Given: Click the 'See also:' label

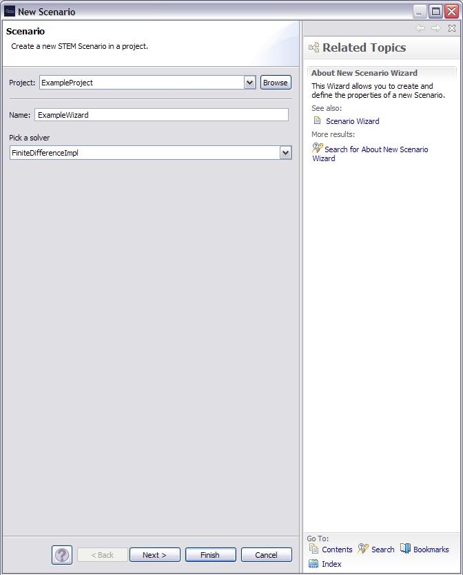Looking at the screenshot, I should pyautogui.click(x=327, y=108).
